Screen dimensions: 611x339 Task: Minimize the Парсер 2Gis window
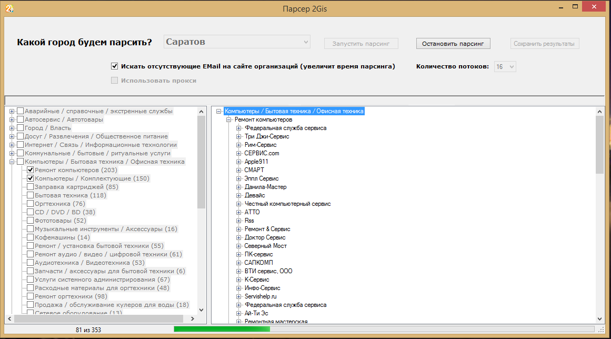(x=561, y=7)
